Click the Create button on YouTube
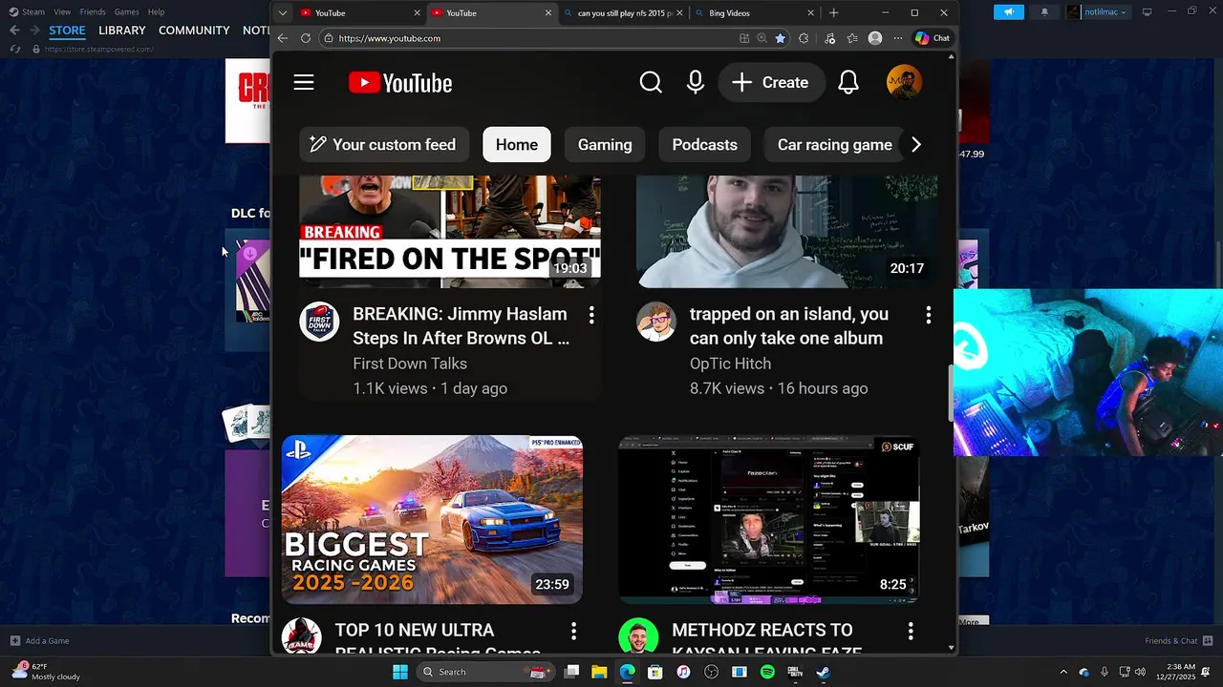This screenshot has width=1223, height=687. (771, 83)
